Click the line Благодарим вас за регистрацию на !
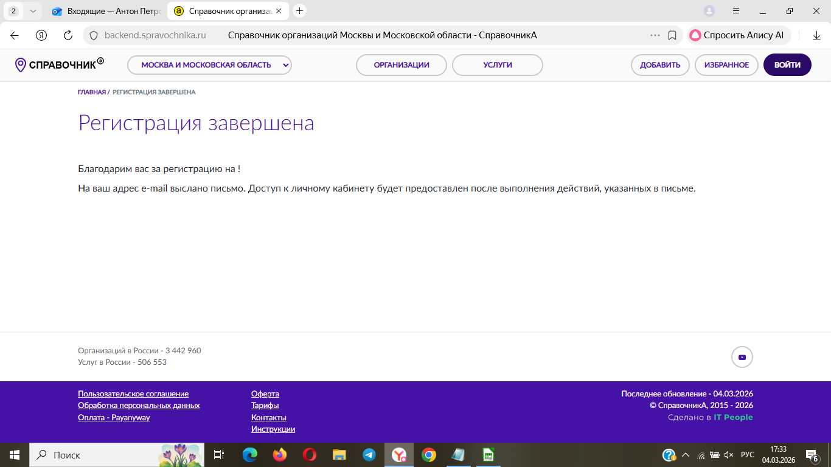The height and width of the screenshot is (467, 831). click(159, 169)
